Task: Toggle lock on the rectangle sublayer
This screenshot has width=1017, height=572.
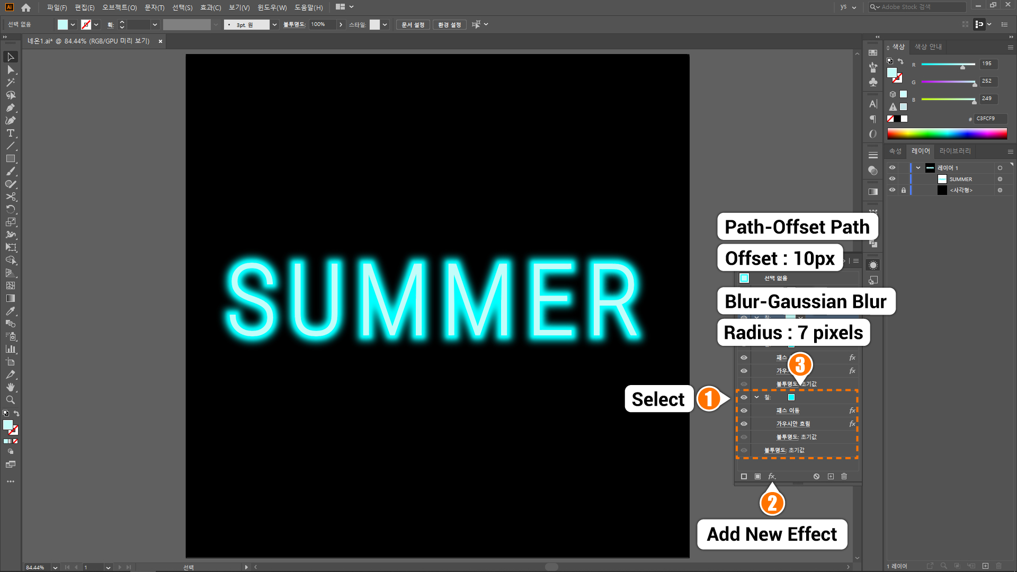Action: point(904,190)
